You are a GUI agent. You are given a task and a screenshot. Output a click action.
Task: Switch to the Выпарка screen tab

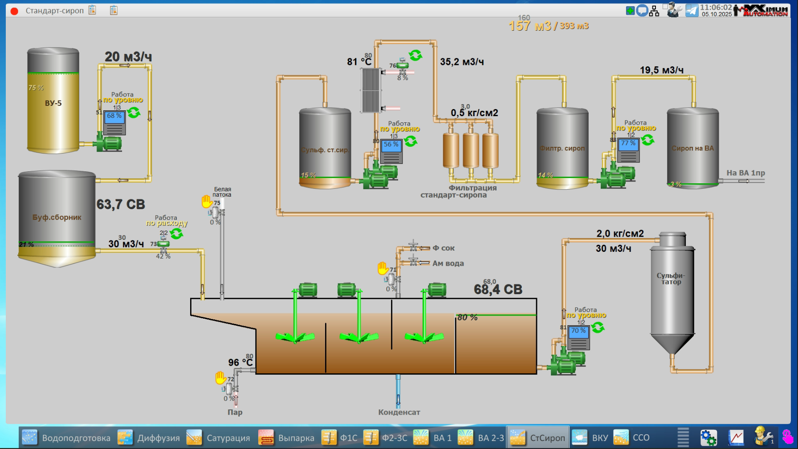pyautogui.click(x=286, y=438)
